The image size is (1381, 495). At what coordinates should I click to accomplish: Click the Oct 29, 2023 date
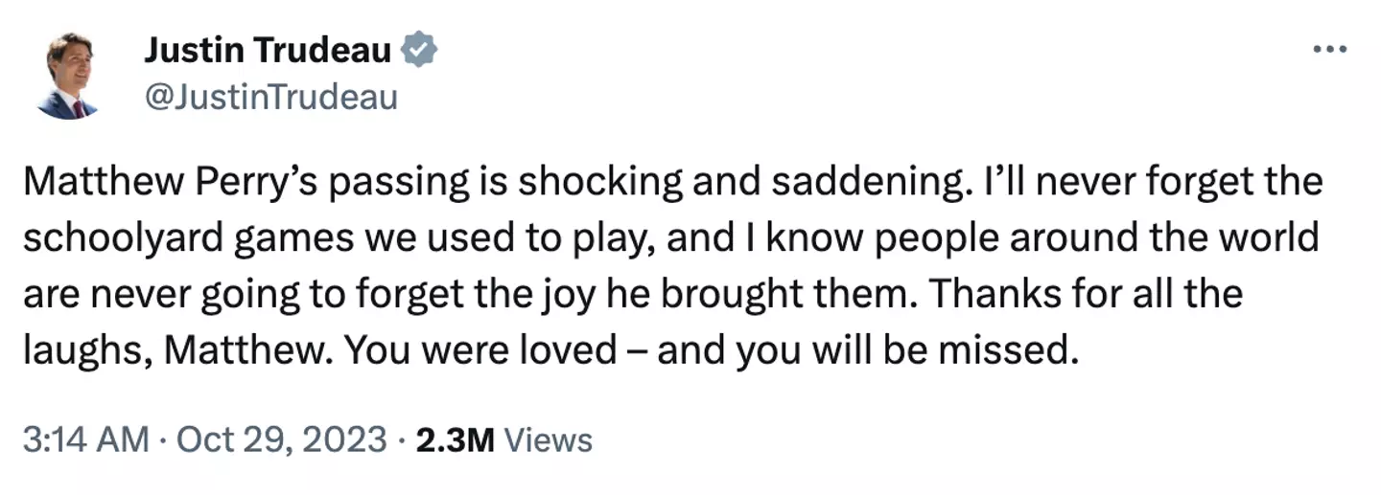click(x=283, y=440)
